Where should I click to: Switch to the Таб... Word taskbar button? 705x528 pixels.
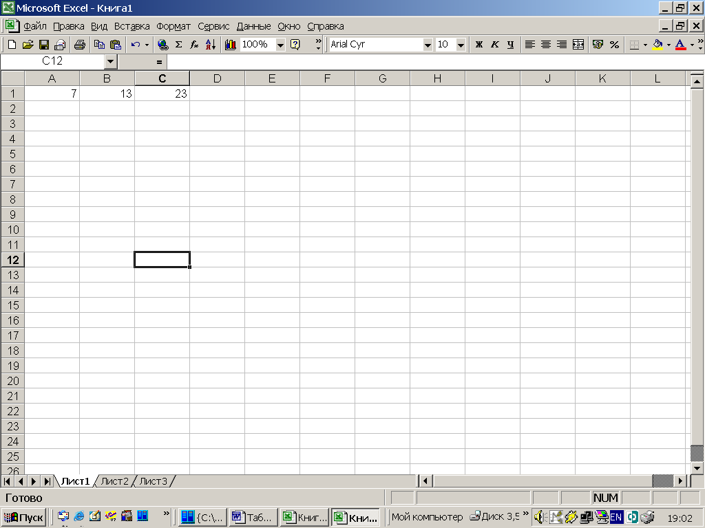(253, 517)
